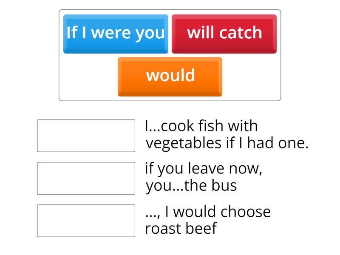340x255 pixels.
Task: Click the answer box beside the bus sentence
Action: point(86,176)
